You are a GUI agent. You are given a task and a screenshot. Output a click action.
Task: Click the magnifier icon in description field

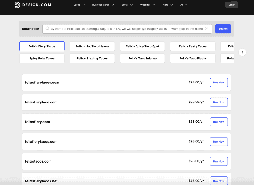pyautogui.click(x=48, y=29)
